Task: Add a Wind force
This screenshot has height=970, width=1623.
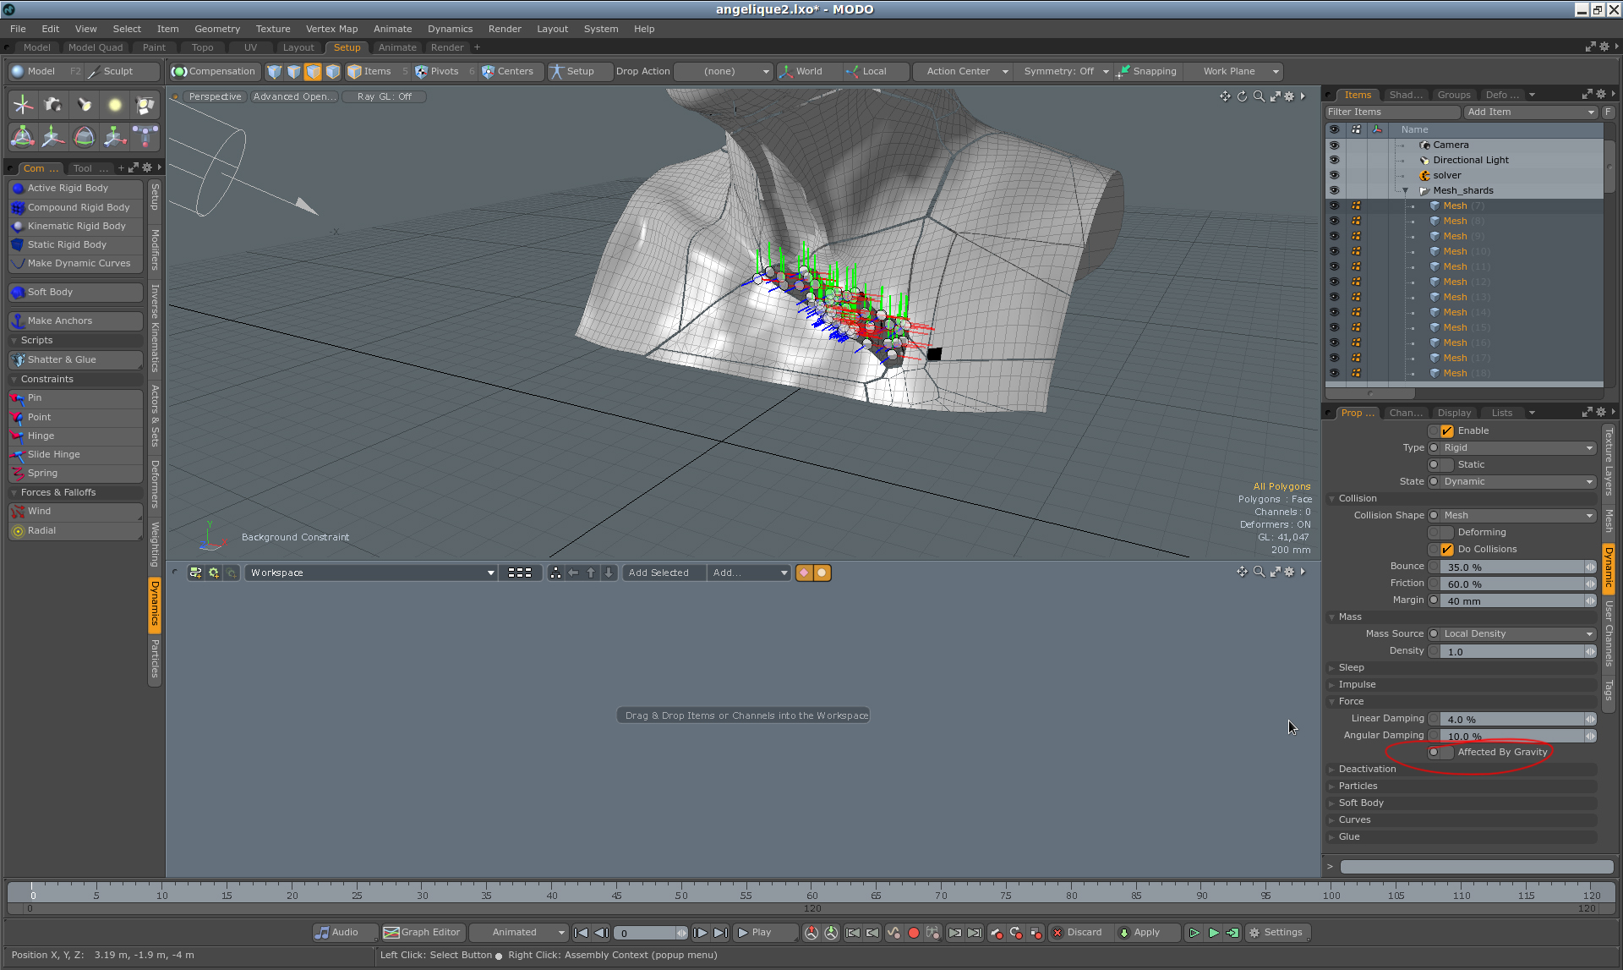Action: click(x=75, y=511)
